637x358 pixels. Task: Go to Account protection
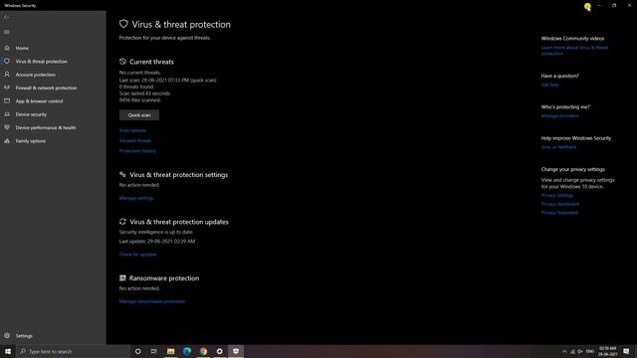36,75
